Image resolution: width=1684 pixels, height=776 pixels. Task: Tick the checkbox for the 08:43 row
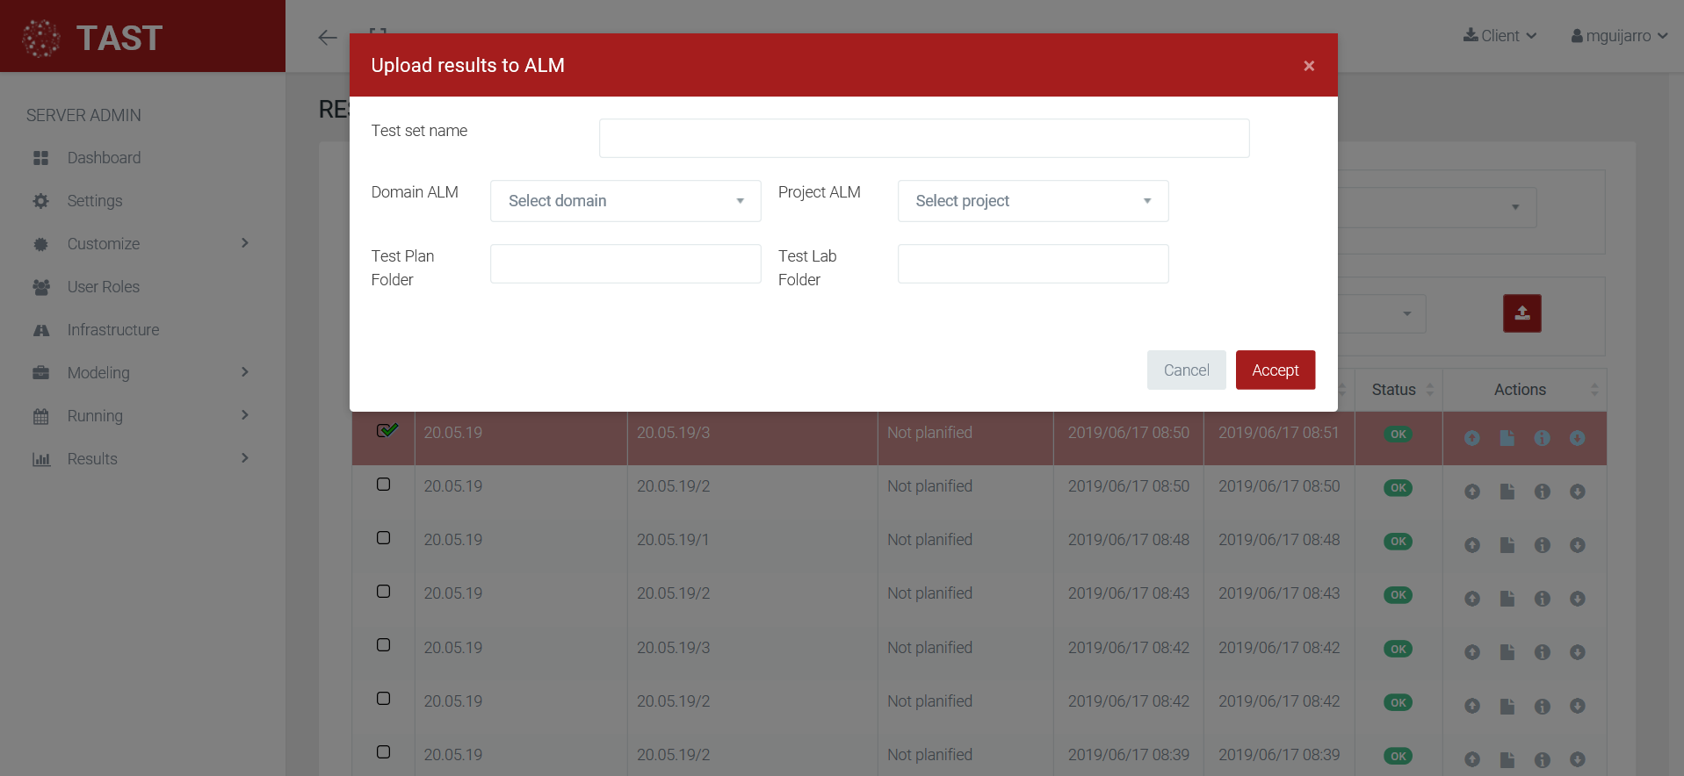[x=384, y=592]
